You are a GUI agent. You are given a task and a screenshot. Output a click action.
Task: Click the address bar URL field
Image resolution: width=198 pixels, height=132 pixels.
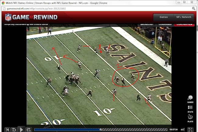[98, 9]
